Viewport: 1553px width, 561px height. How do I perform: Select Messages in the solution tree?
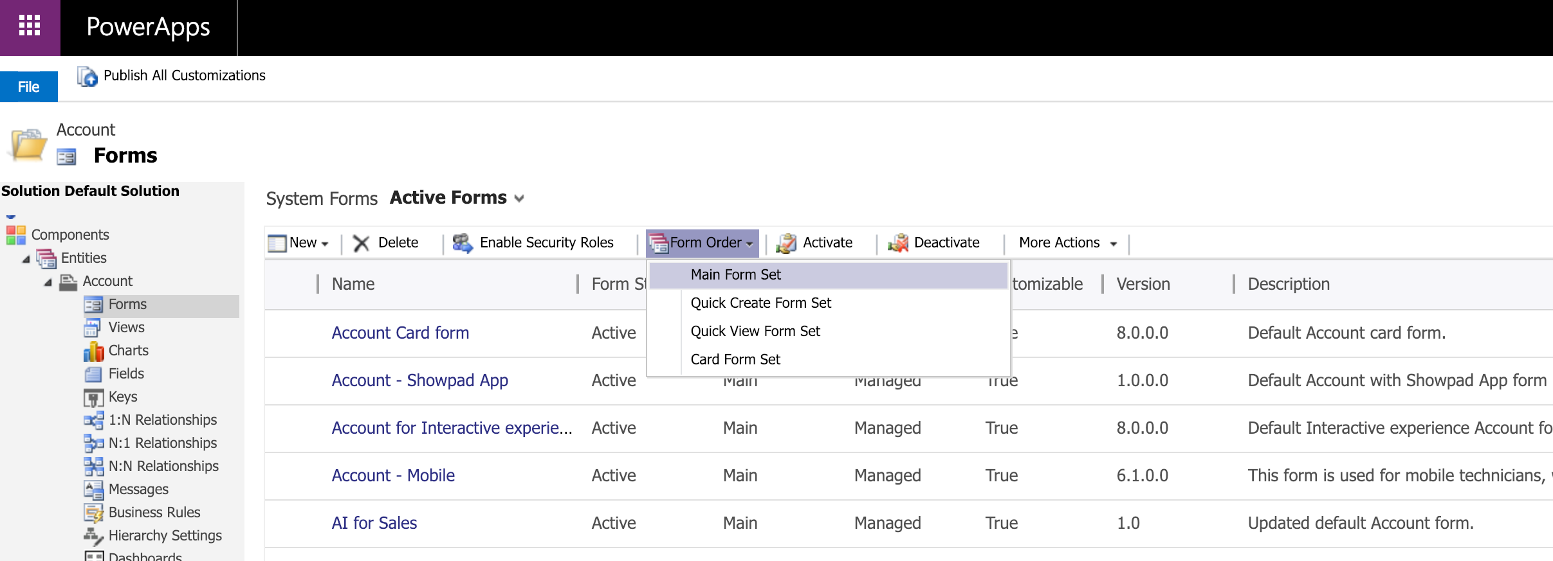(138, 490)
